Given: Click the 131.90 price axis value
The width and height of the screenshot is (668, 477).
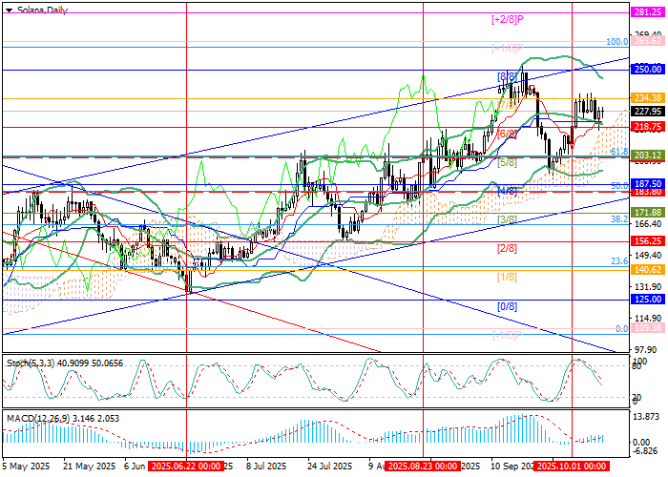Looking at the screenshot, I should click(x=647, y=286).
